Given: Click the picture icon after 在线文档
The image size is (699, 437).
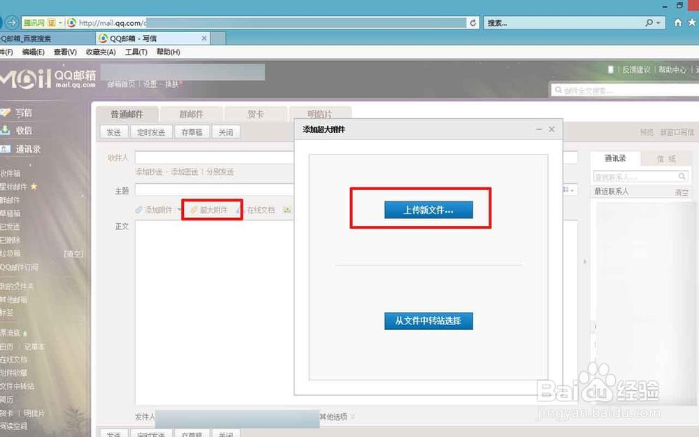Looking at the screenshot, I should (x=287, y=210).
